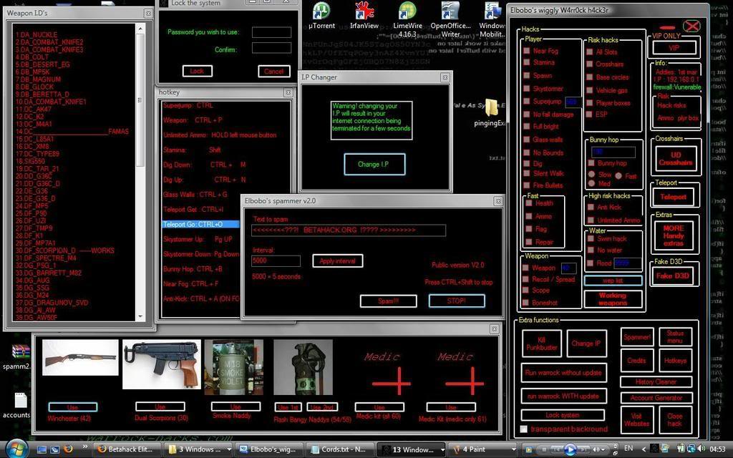The image size is (733, 458).
Task: Toggle the transparent background checkbox
Action: pyautogui.click(x=524, y=429)
